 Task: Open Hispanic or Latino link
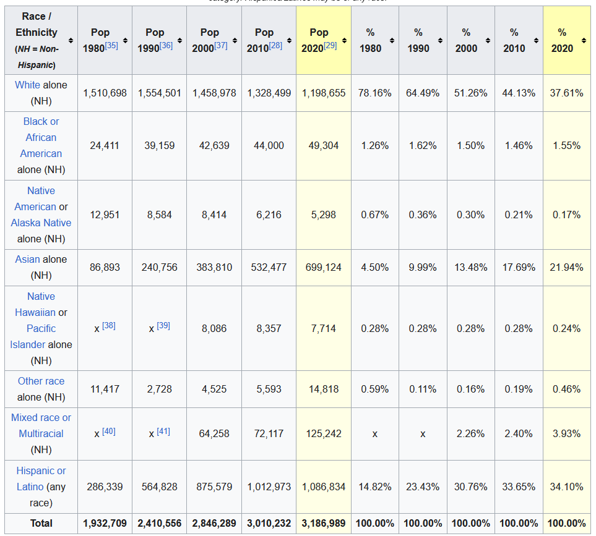click(41, 479)
